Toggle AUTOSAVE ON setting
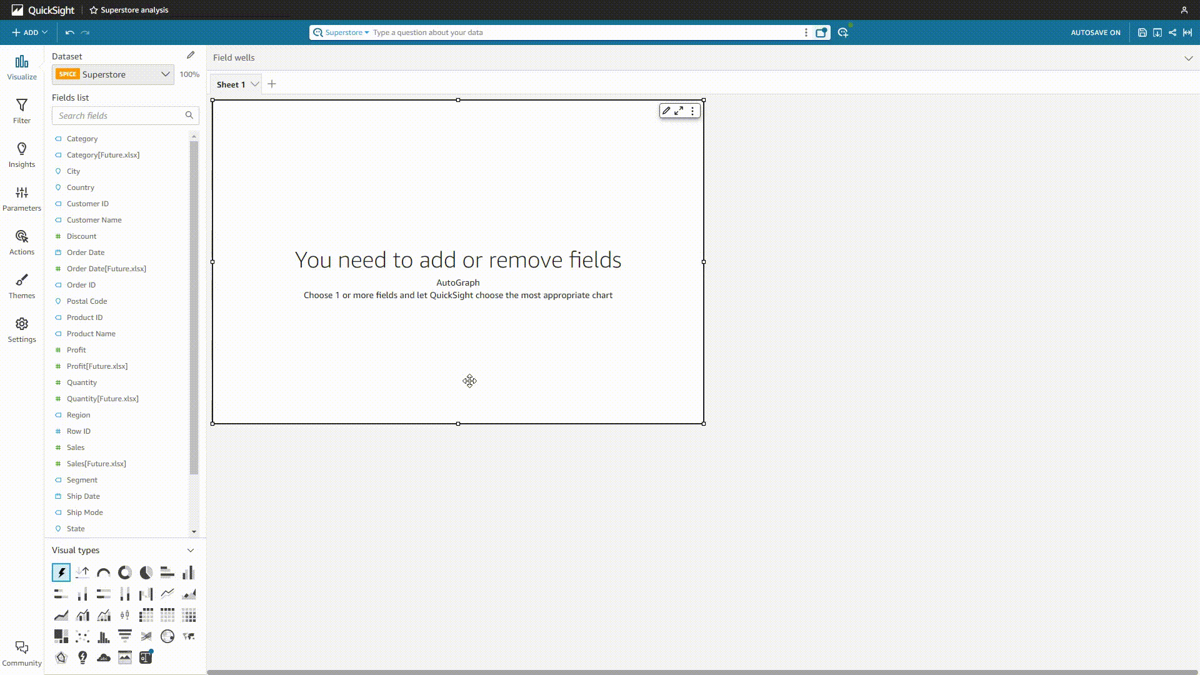The image size is (1200, 675). 1096,32
